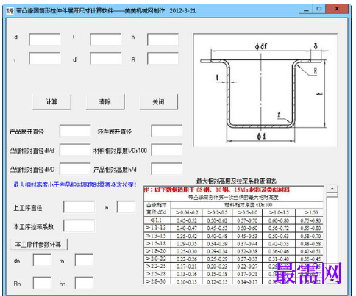This screenshot has height=296, width=356.
Task: Click table cell 0.48~0.58
Action: [x=310, y=244]
